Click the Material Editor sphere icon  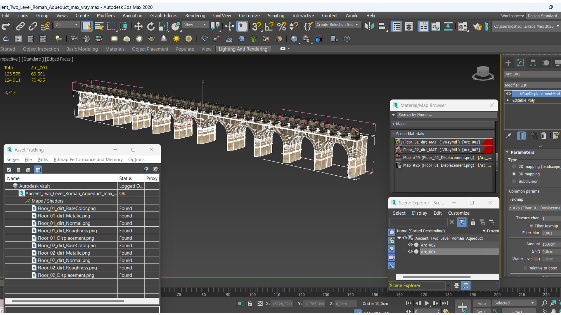click(294, 38)
